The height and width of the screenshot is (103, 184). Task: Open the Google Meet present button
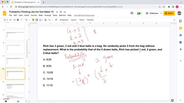click(x=139, y=13)
